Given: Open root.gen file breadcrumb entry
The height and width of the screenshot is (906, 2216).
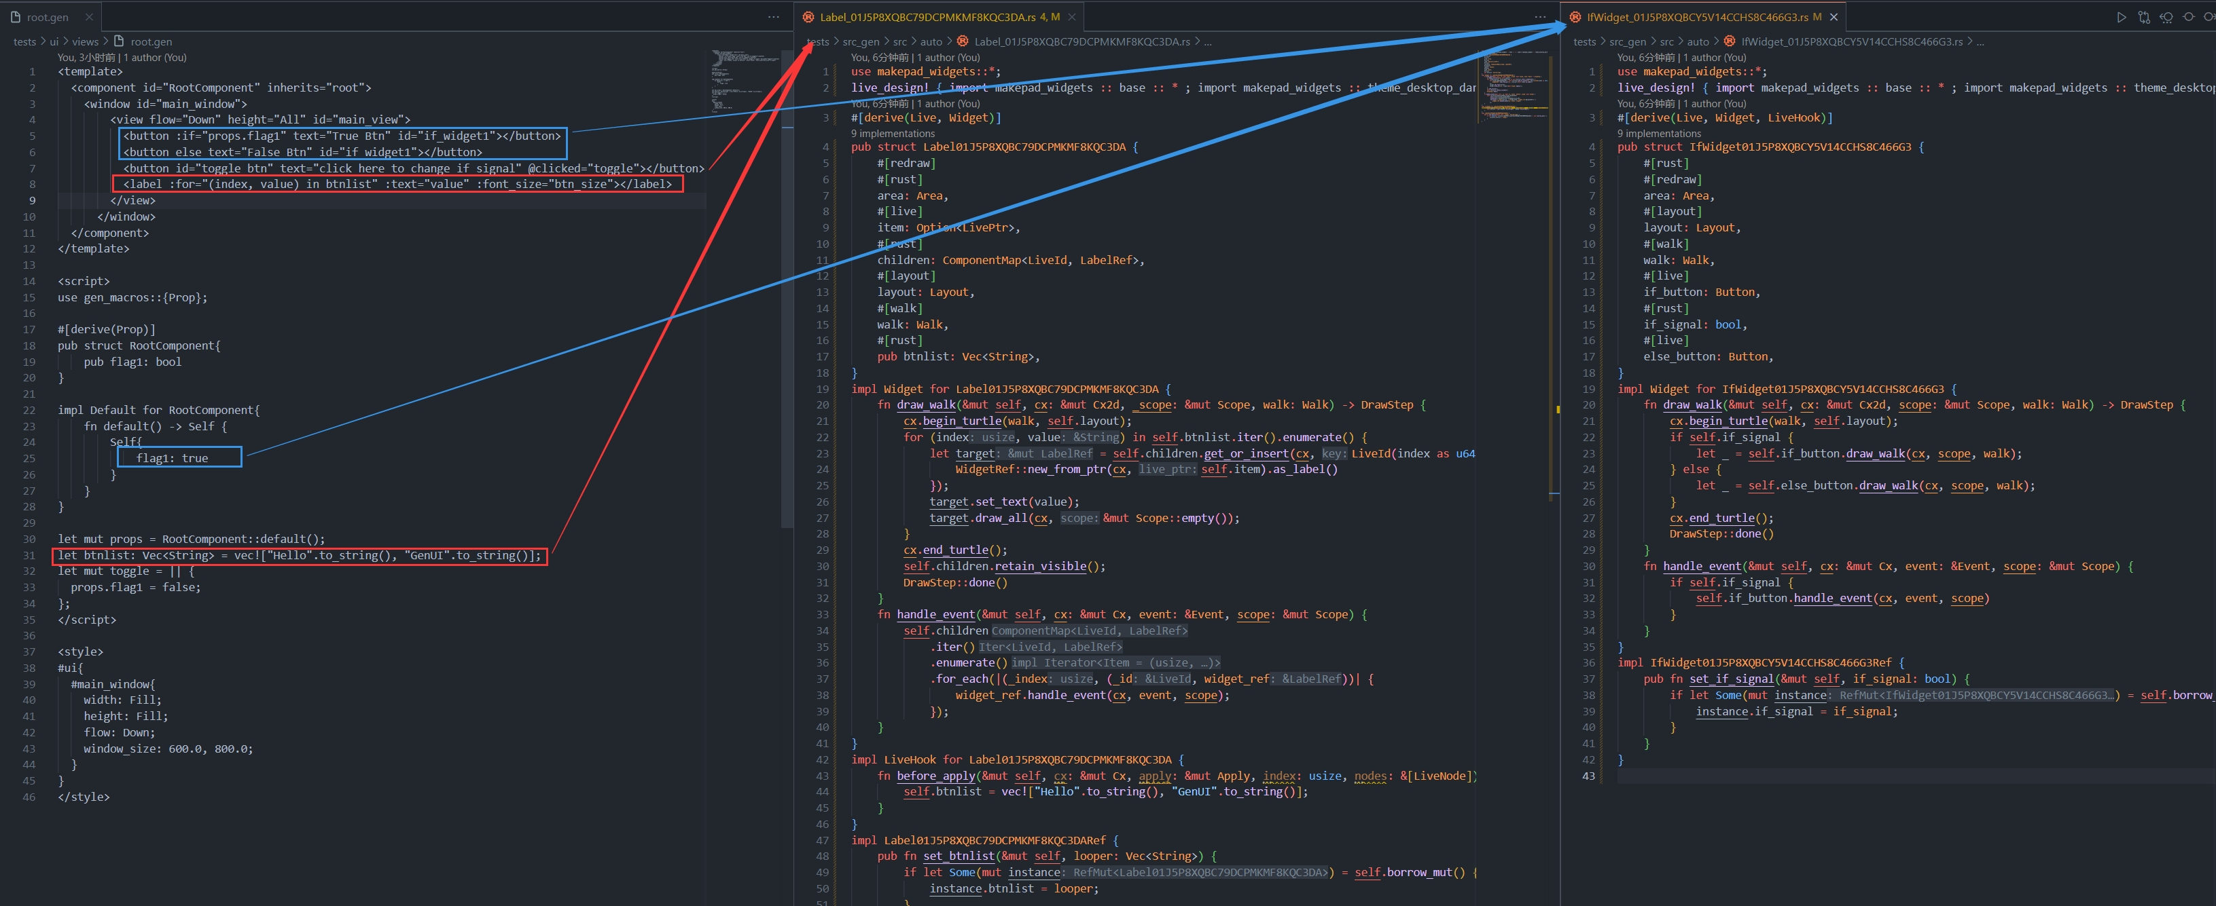Looking at the screenshot, I should (151, 41).
